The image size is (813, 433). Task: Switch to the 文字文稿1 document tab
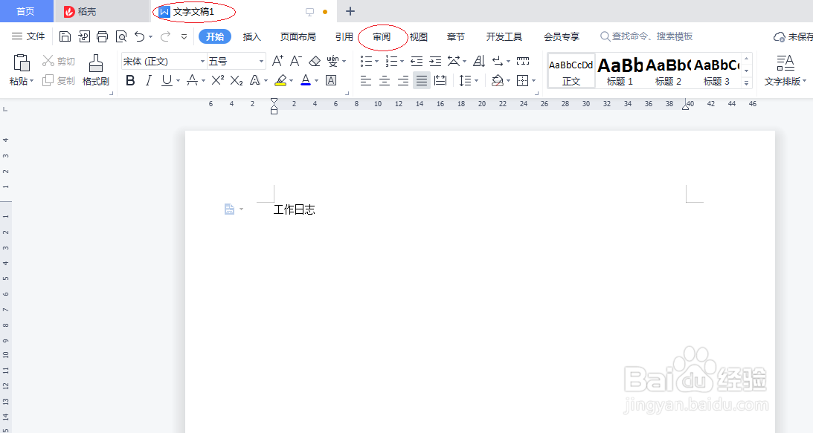click(193, 11)
